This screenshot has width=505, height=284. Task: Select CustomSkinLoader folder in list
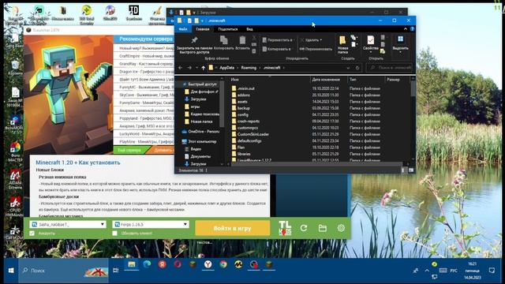[x=252, y=134]
